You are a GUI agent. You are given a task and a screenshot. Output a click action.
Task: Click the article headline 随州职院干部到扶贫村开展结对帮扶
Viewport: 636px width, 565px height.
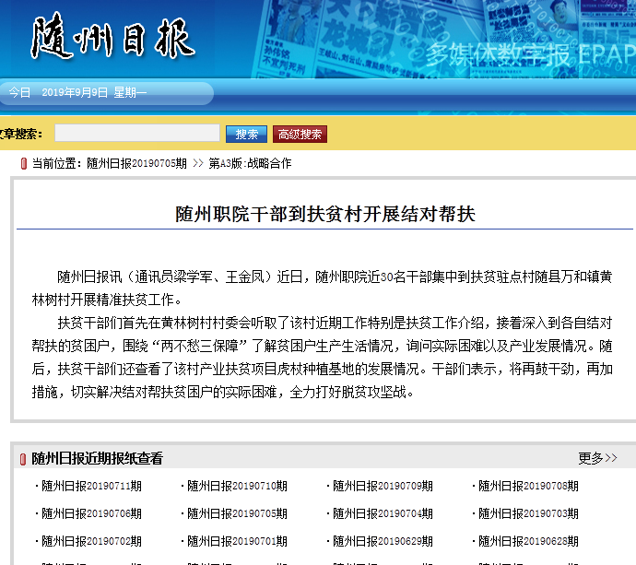(325, 214)
